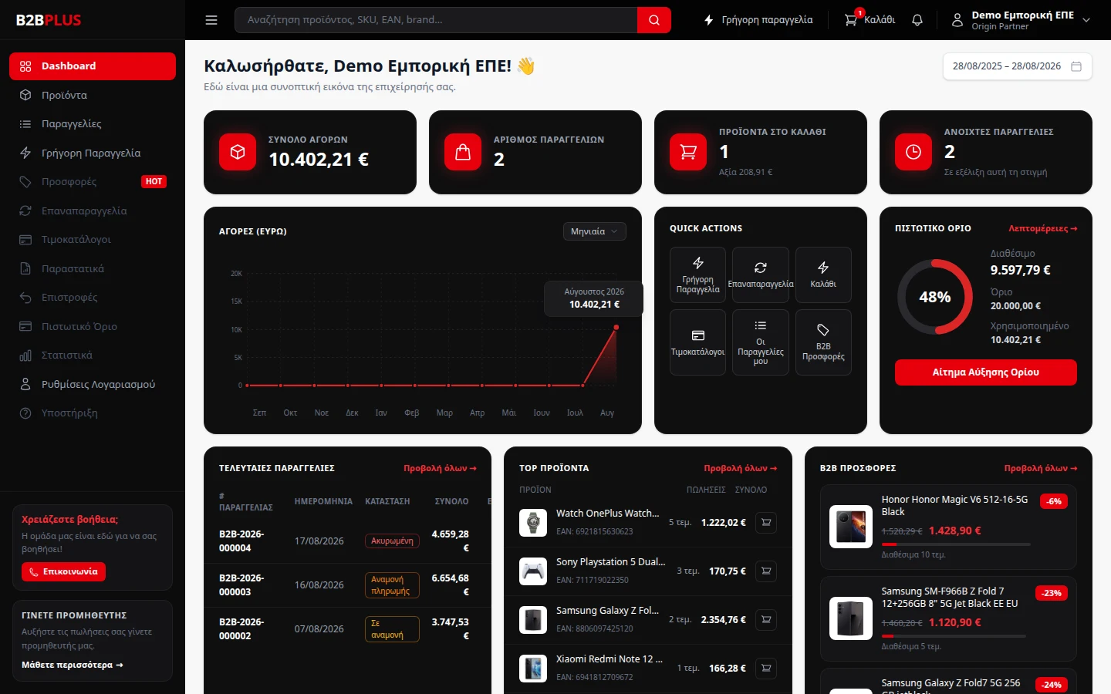Click the Ακυρωμένη status badge
Screen dimensions: 1111x694
coord(392,541)
